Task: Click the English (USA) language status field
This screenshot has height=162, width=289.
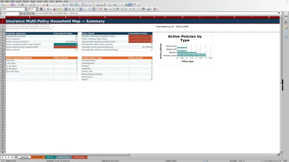Action: (x=171, y=161)
